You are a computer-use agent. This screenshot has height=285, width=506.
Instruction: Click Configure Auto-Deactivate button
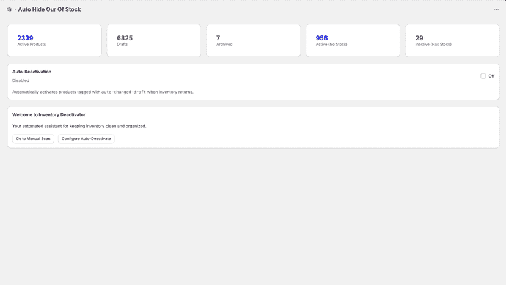pos(86,139)
